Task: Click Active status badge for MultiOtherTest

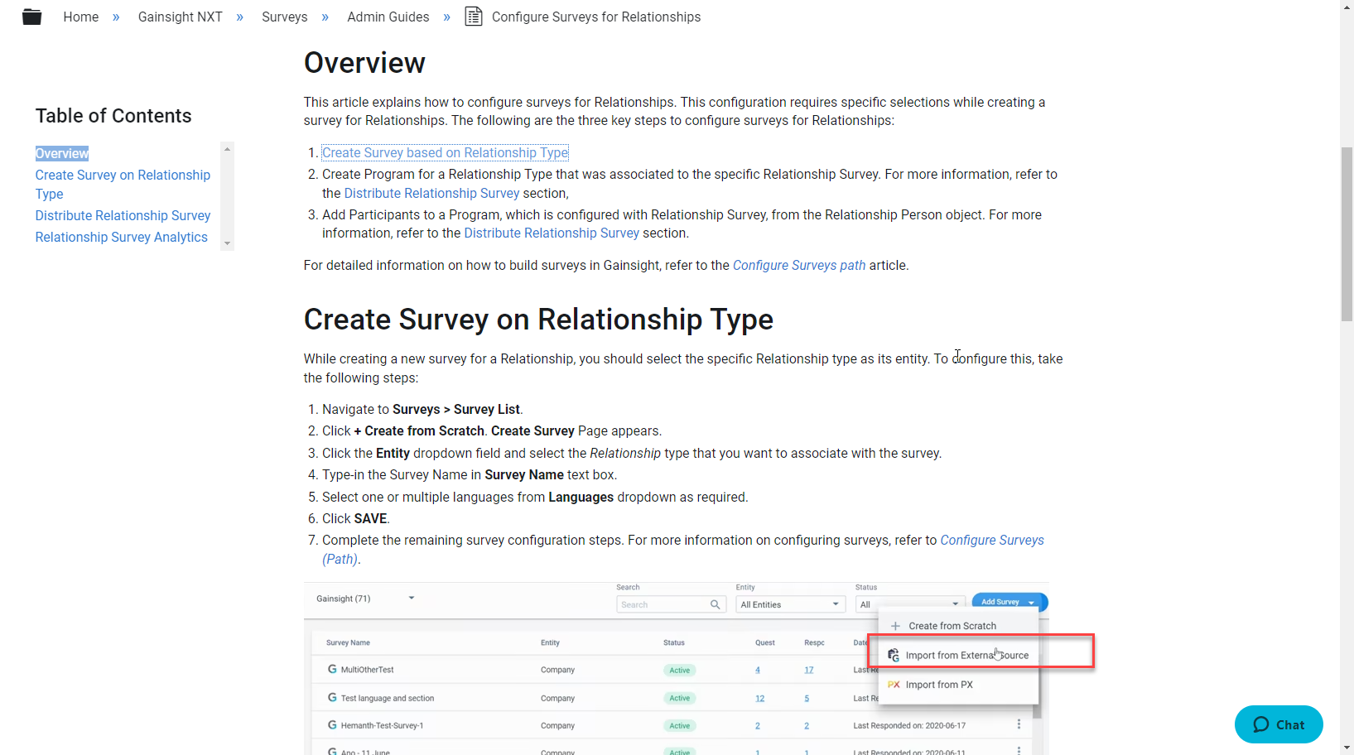Action: (x=680, y=671)
